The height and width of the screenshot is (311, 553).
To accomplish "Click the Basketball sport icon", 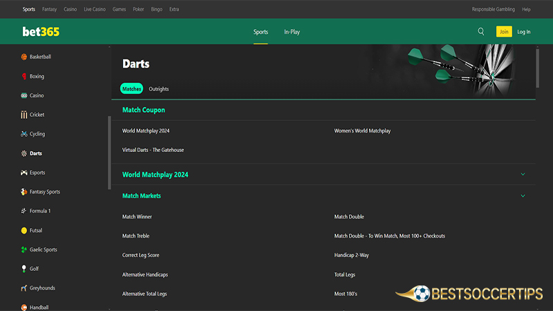I will (24, 57).
